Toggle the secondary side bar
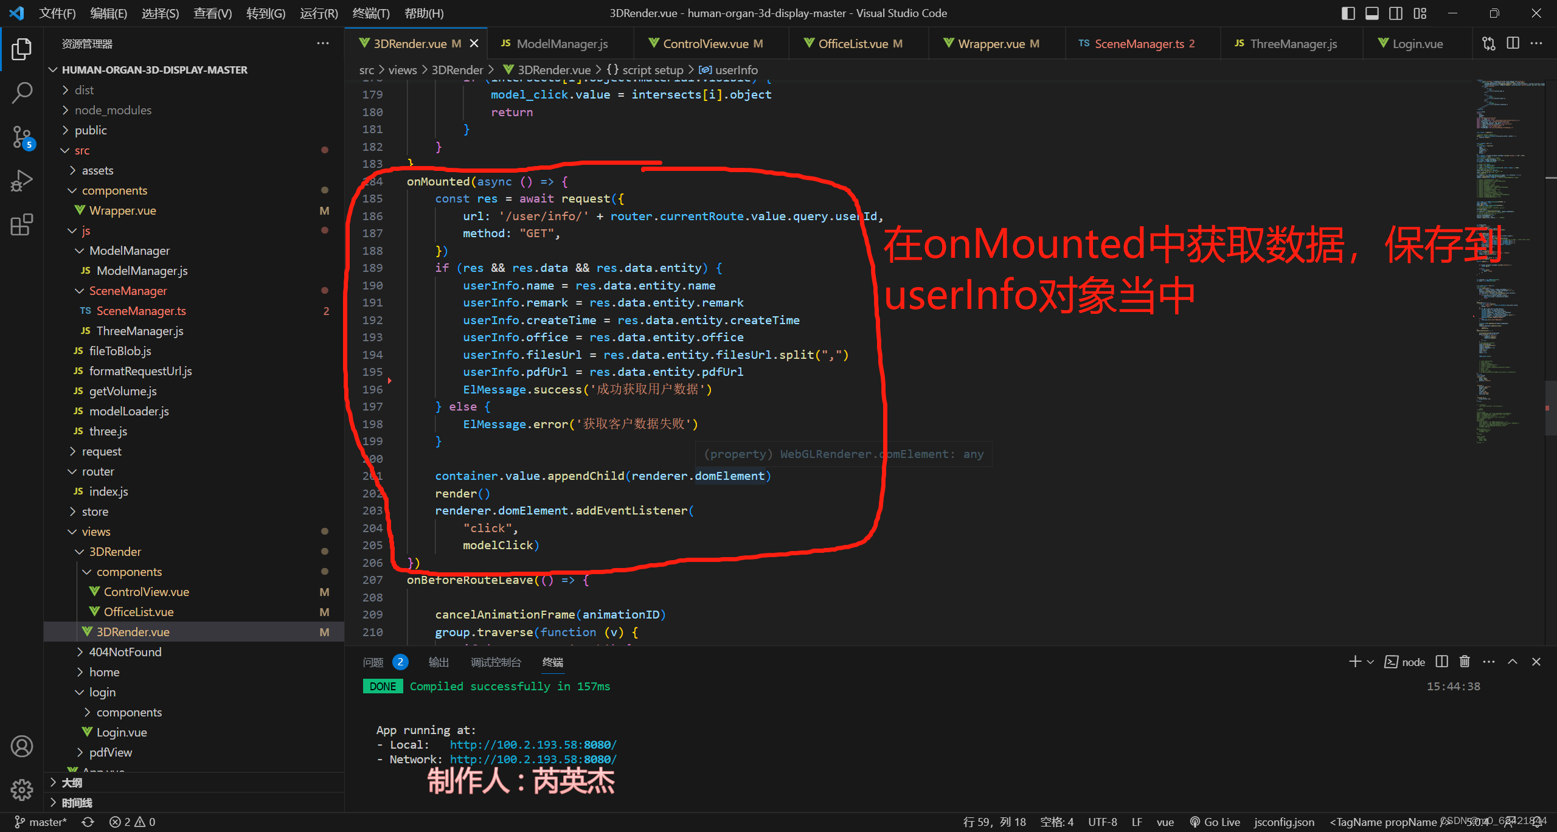This screenshot has height=832, width=1557. tap(1395, 13)
